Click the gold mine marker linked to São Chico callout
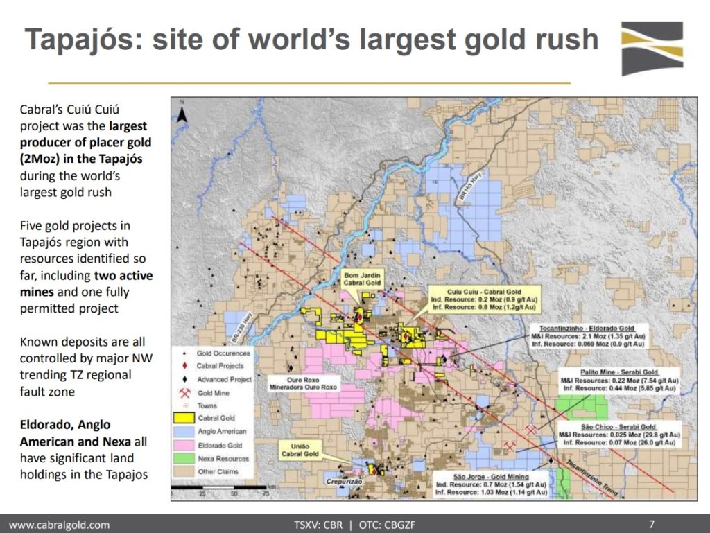710x533 pixels. [x=510, y=446]
